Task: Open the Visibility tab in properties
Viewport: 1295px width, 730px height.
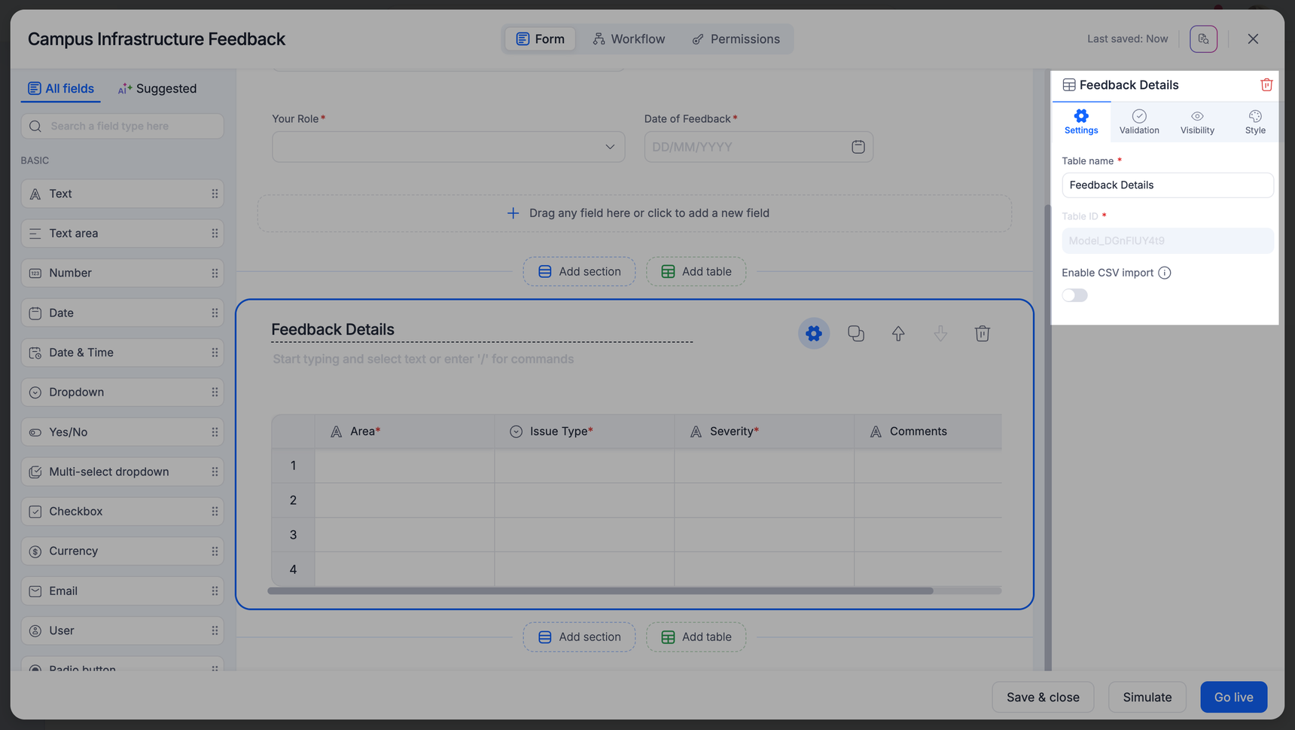Action: point(1196,121)
